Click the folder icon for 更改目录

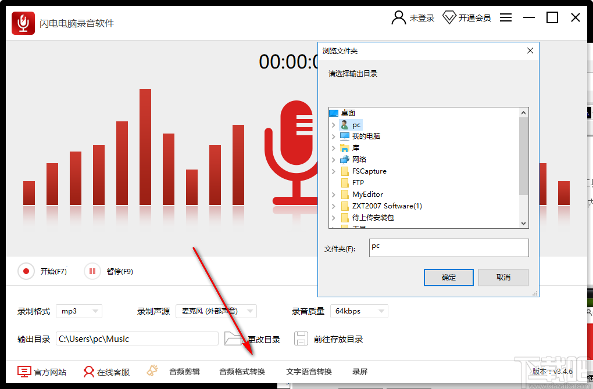coord(233,338)
